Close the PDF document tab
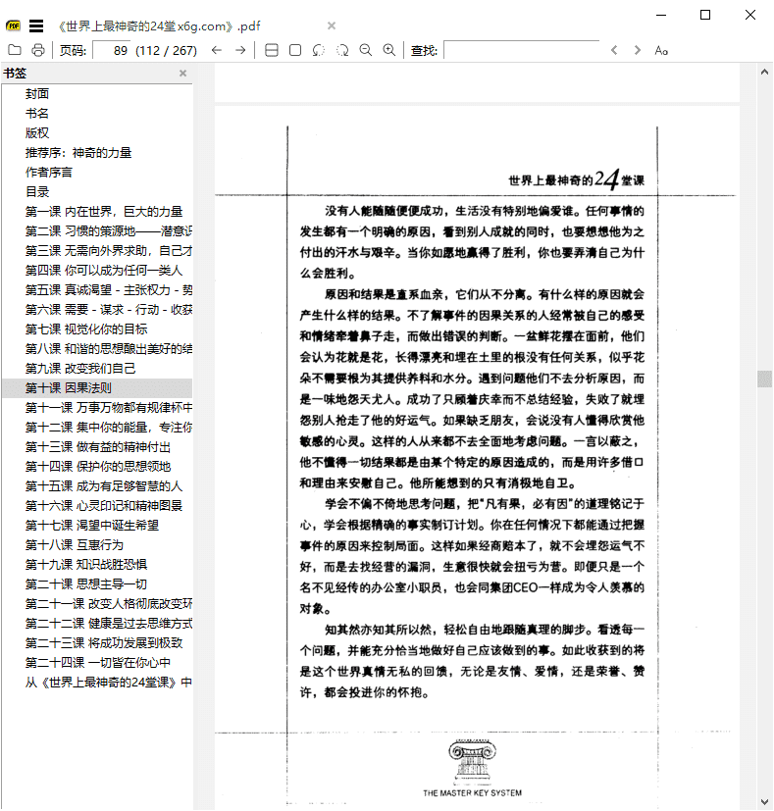The image size is (774, 811). (x=332, y=25)
